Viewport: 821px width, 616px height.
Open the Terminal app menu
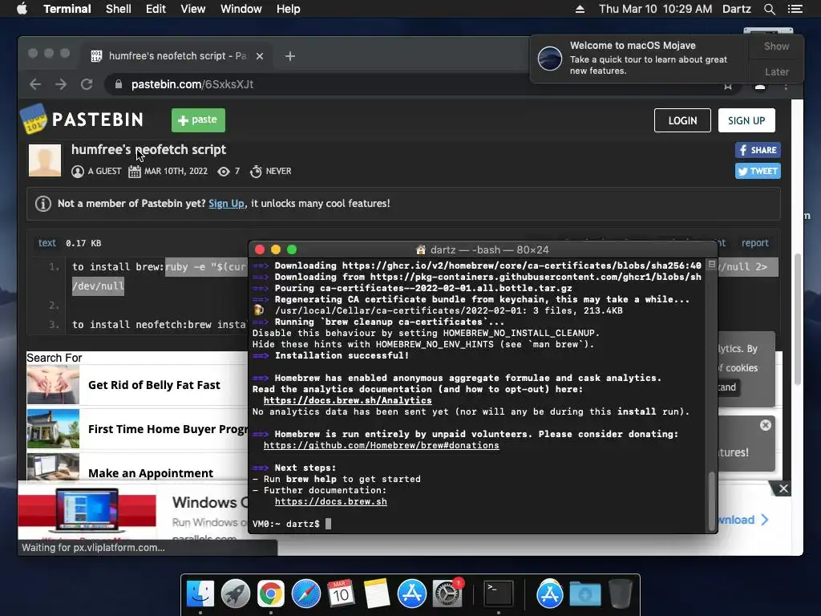(x=67, y=9)
